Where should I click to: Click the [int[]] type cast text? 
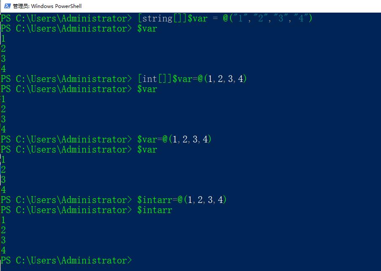(154, 79)
